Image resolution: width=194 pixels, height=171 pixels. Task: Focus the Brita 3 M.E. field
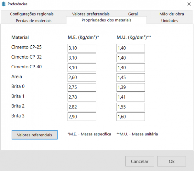[x=82, y=117]
